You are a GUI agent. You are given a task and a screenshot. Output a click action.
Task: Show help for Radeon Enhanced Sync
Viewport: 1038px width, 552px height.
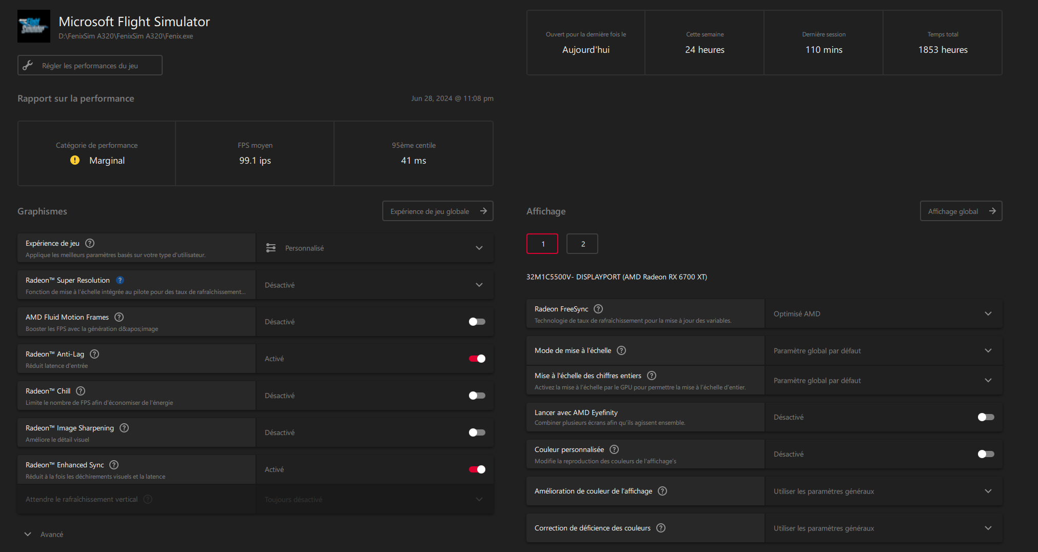pos(114,465)
